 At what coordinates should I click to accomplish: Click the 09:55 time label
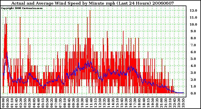[78, 103]
